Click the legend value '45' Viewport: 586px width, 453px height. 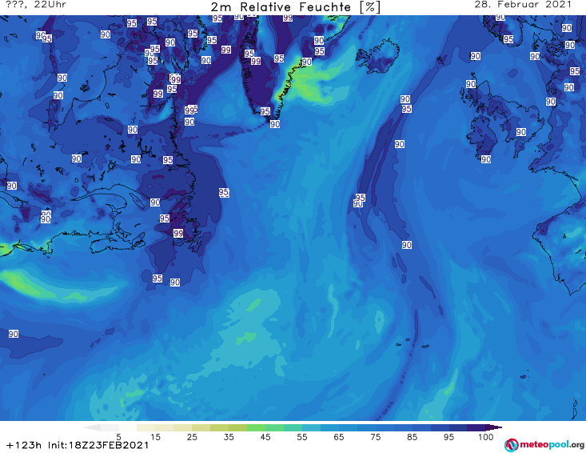[265, 437]
